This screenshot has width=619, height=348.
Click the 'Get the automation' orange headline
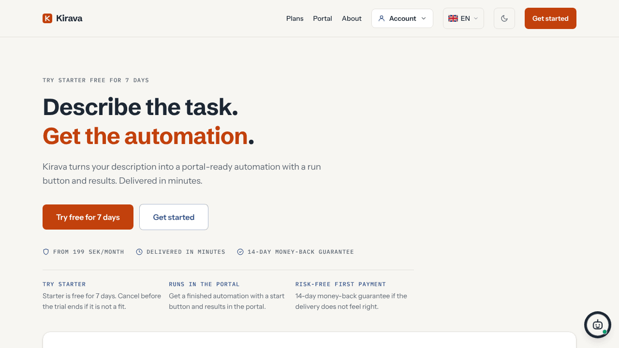coord(145,136)
